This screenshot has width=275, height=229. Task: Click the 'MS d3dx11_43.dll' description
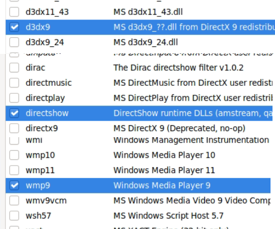pos(148,12)
